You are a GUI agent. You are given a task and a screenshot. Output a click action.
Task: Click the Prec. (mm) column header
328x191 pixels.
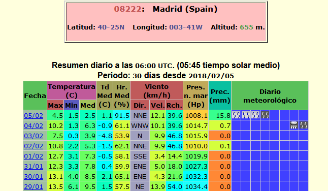point(220,95)
